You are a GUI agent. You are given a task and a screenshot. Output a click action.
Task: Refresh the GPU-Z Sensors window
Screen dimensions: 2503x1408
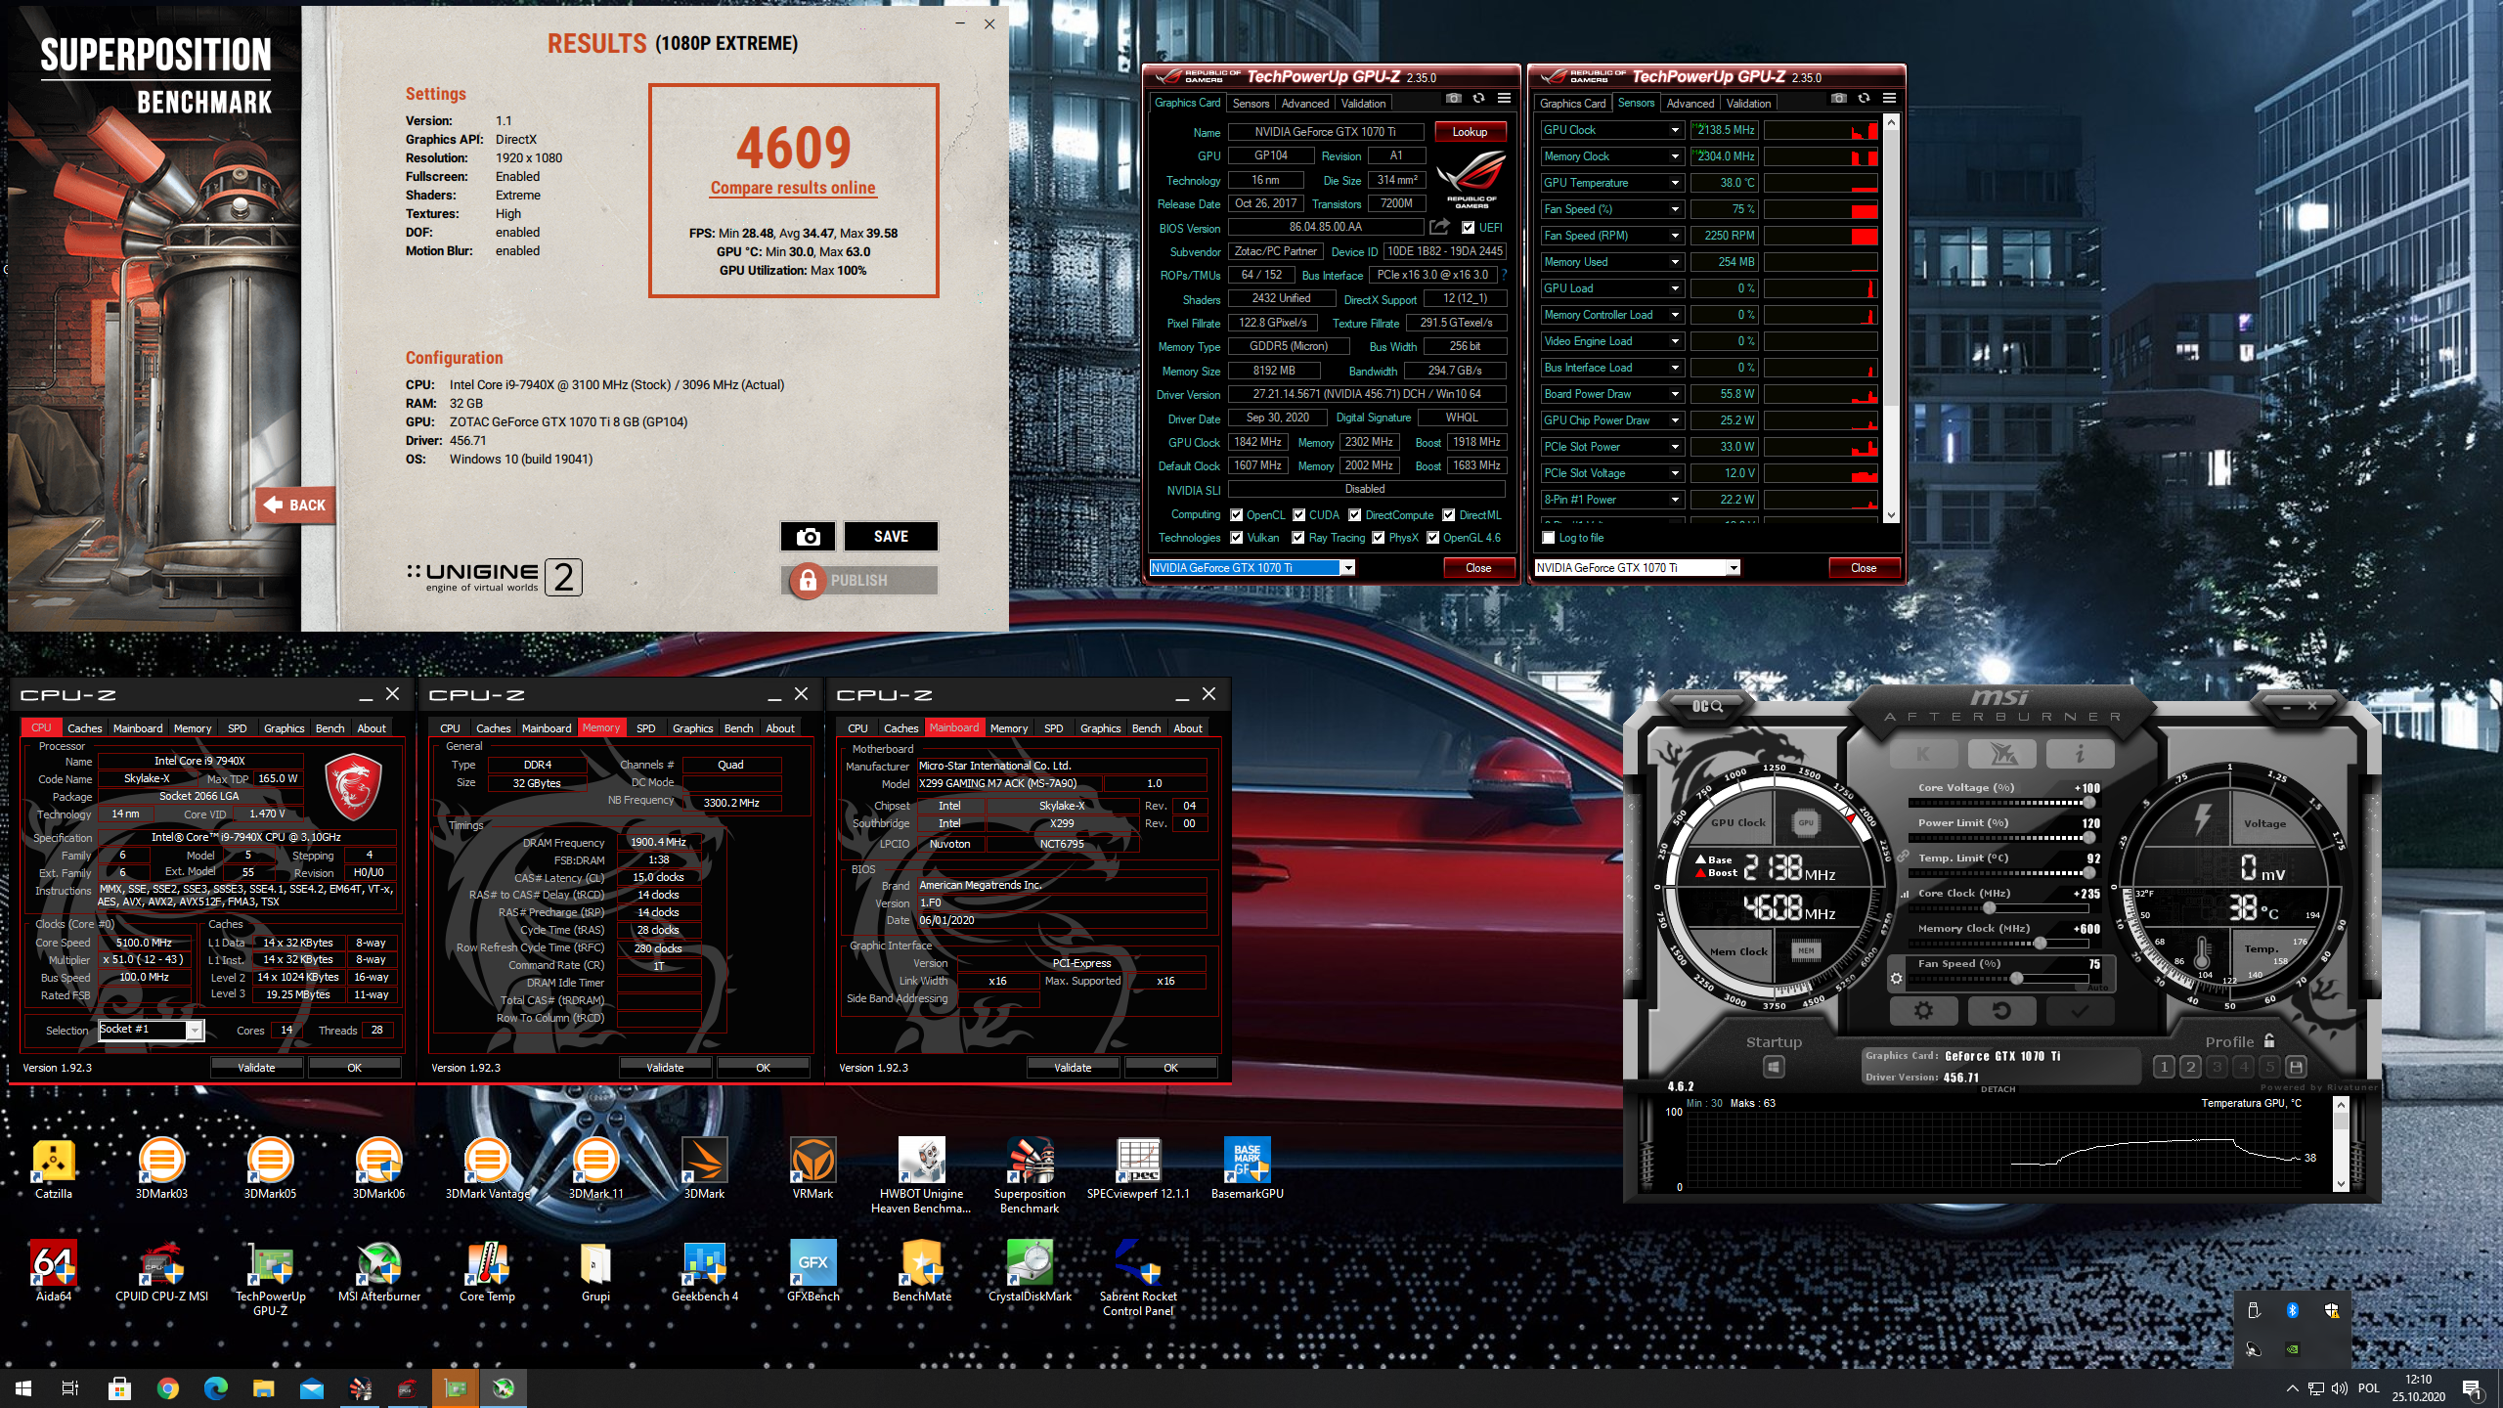pos(1864,99)
